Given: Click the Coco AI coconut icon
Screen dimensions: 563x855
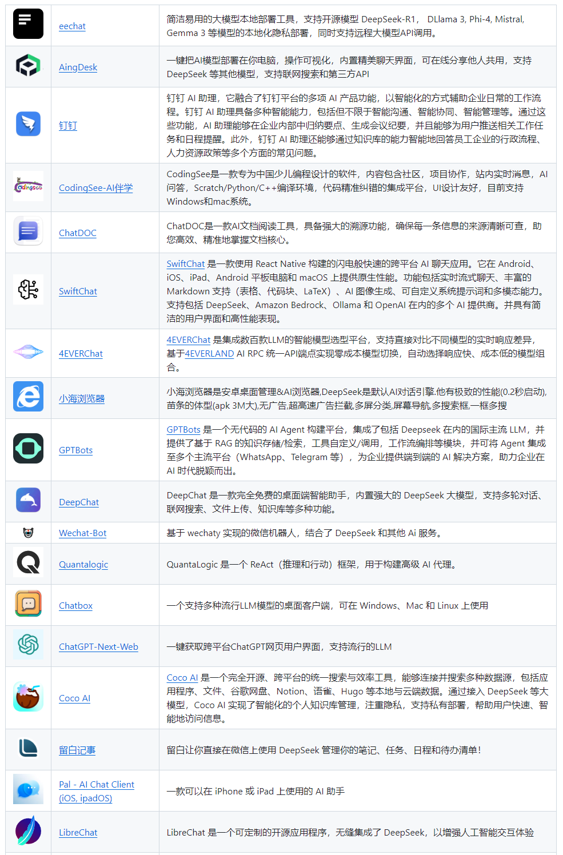Looking at the screenshot, I should pyautogui.click(x=28, y=696).
